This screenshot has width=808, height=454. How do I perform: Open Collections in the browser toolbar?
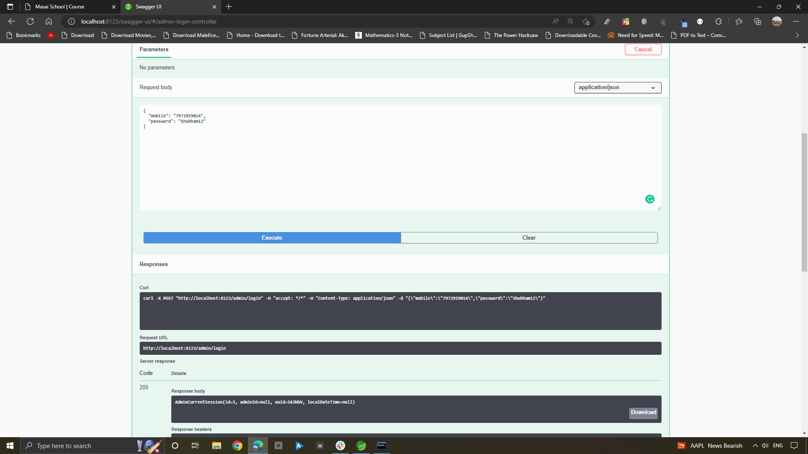(758, 21)
